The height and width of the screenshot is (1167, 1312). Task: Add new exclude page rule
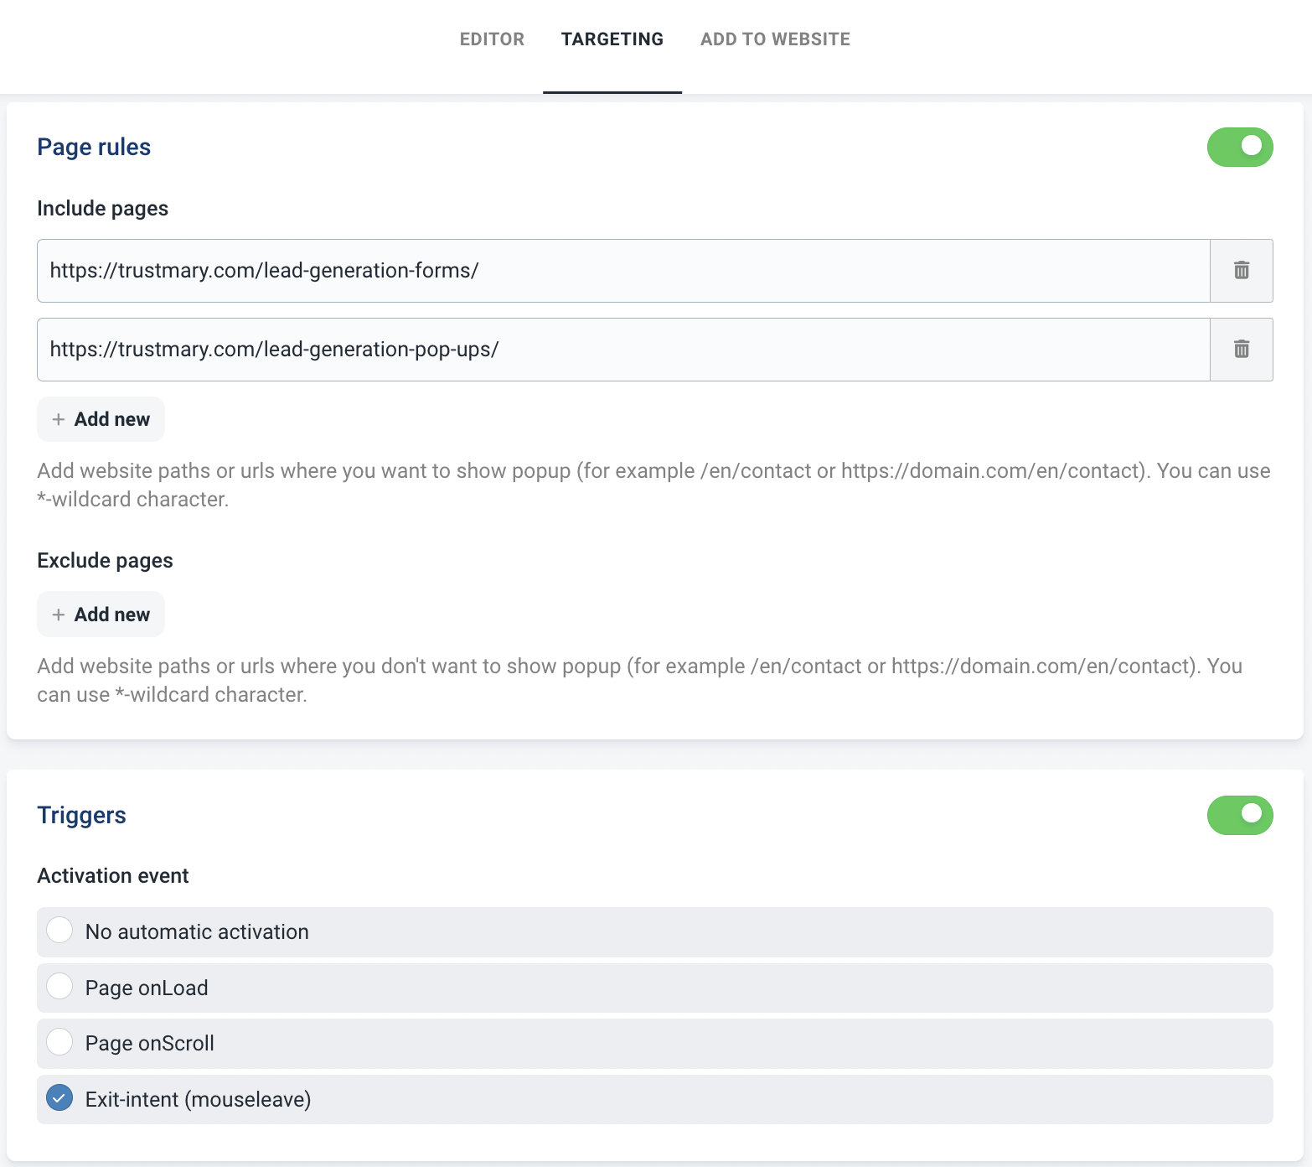click(x=101, y=615)
